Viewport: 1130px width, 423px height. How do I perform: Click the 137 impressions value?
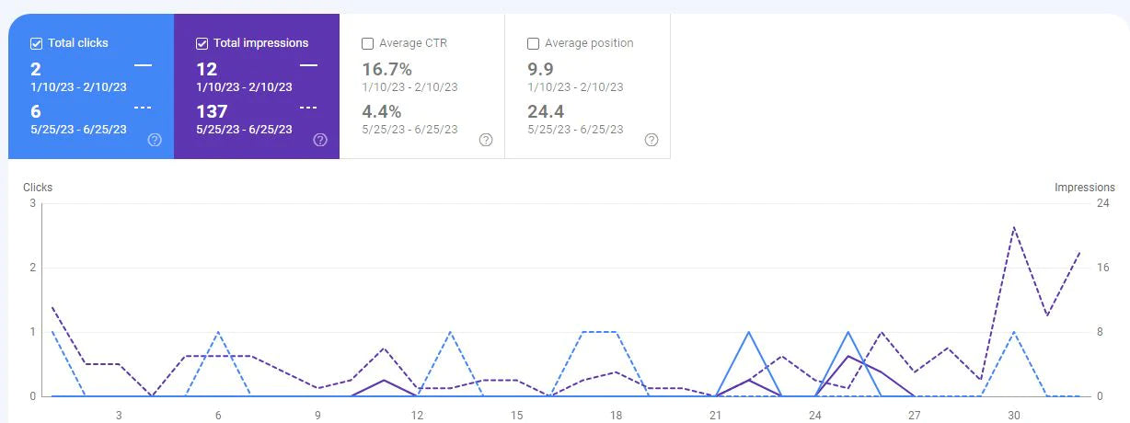pyautogui.click(x=213, y=111)
